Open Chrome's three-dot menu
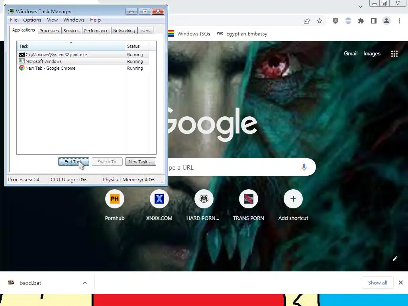This screenshot has width=408, height=306. (399, 21)
